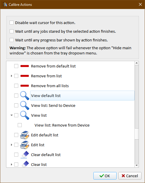Check the box for View list: Remove from Device

point(20,125)
